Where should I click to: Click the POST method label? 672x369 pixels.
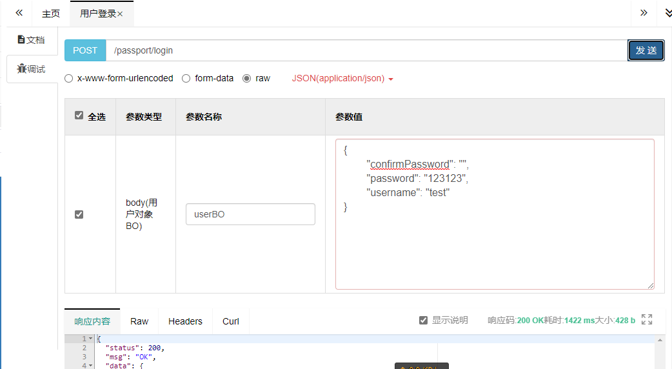[85, 50]
